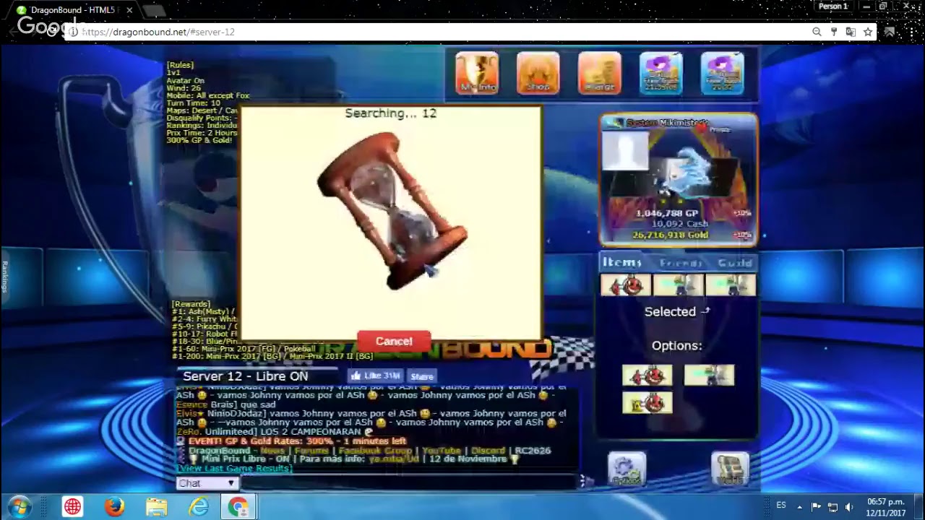Launch Firefox from the taskbar

coord(114,507)
